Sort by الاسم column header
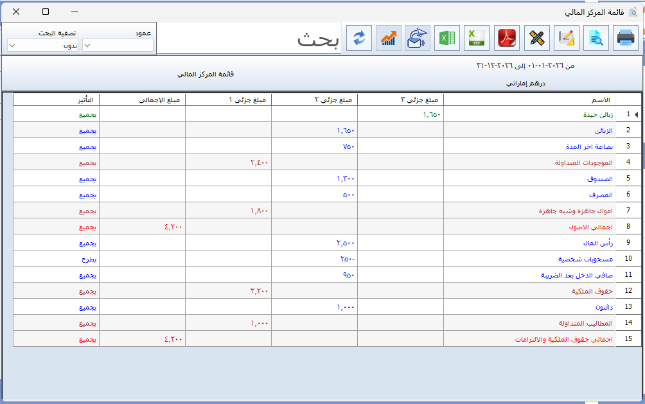Image resolution: width=645 pixels, height=404 pixels. click(x=529, y=100)
